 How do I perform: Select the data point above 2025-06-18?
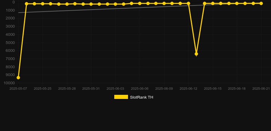(237, 3)
